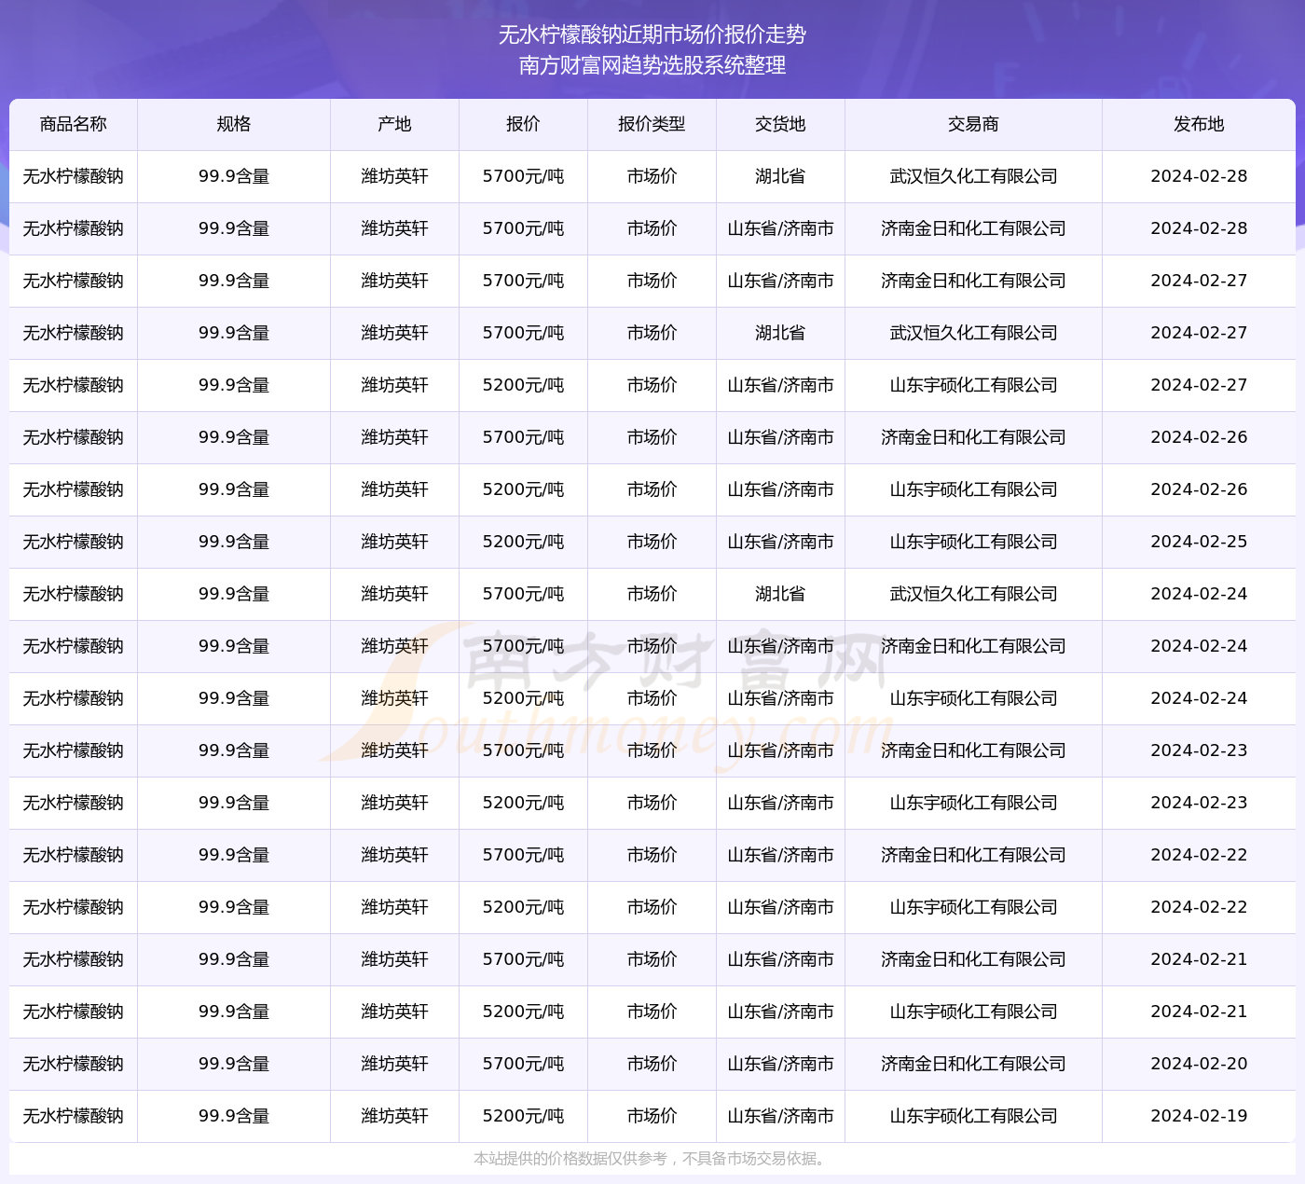
Task: Click 市场价 in the 2024-02-19 row
Action: tap(652, 1116)
